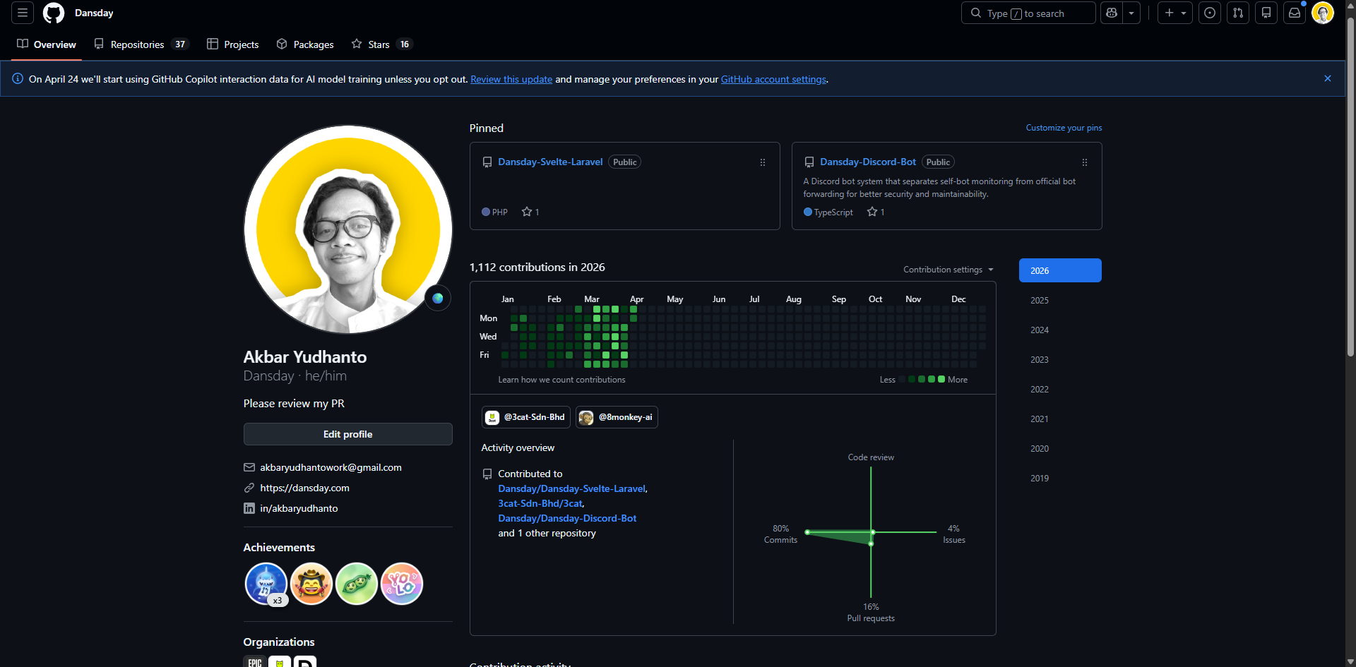Screen dimensions: 1356x667
Task: Open the Copilot chat icon
Action: pos(1112,13)
